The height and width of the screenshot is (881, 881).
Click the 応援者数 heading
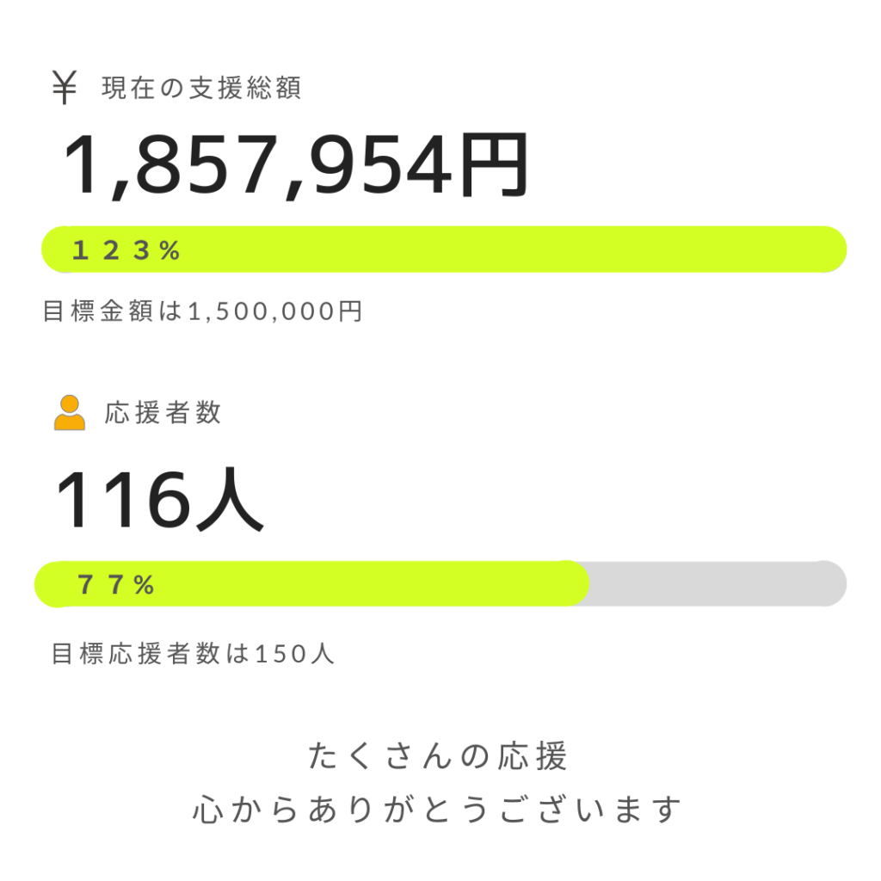coord(163,413)
